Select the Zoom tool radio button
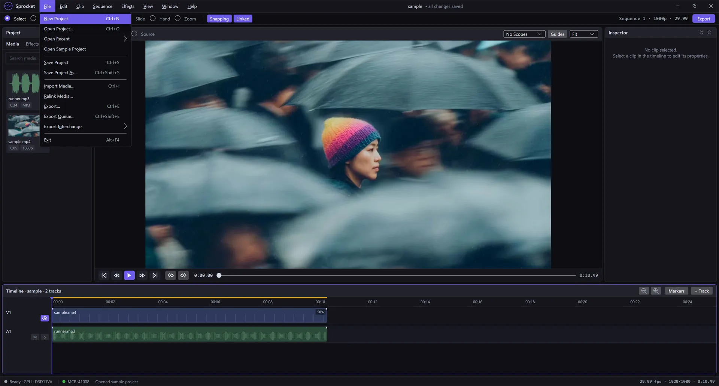 (178, 18)
